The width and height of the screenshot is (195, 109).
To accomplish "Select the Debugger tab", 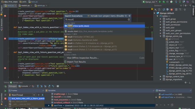I will point(12,86).
